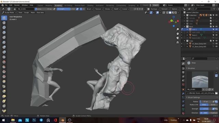Select Subtract direction minus icon in header
219x123 pixels.
pyautogui.click(x=83, y=9)
